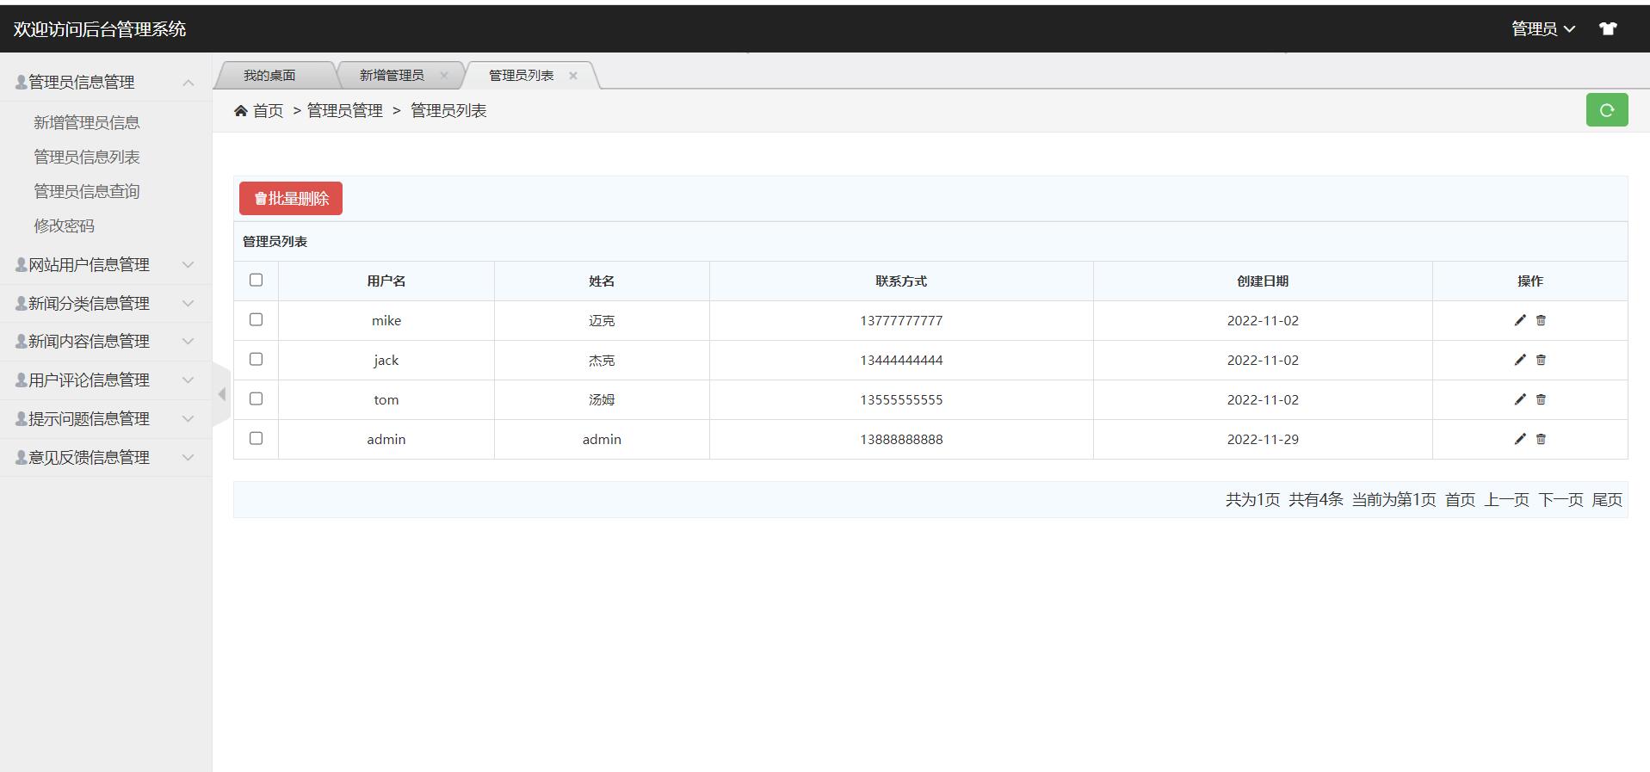Edit the tom row with pencil icon
The image size is (1650, 772).
1520,399
